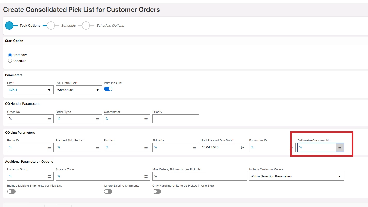The image size is (368, 207).
Task: Expand the Site dropdown
Action: 49,90
